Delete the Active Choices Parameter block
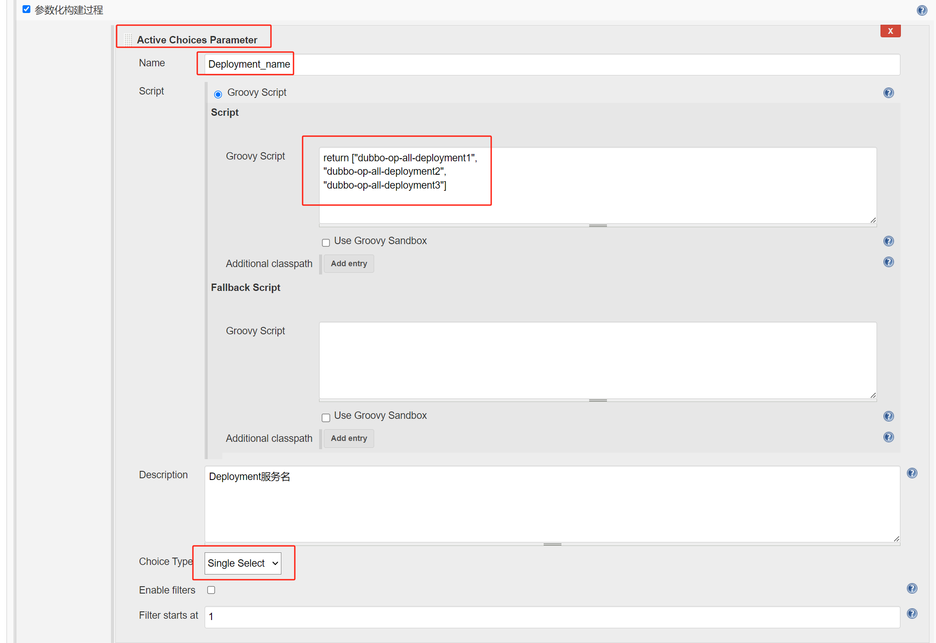Viewport: 936px width, 643px height. point(890,31)
